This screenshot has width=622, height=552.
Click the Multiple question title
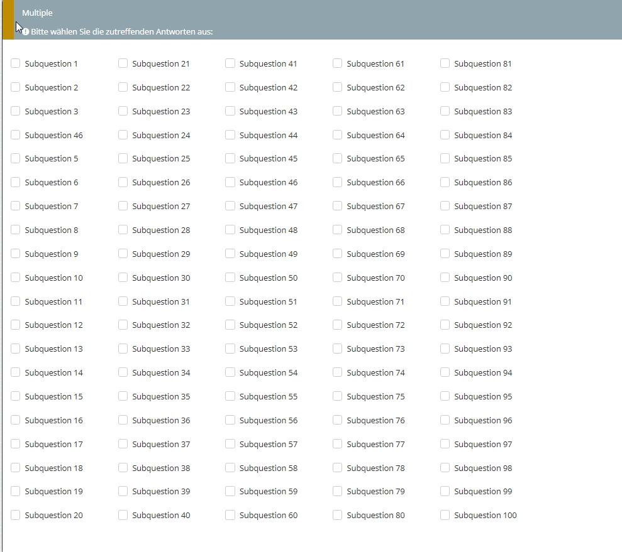point(37,13)
